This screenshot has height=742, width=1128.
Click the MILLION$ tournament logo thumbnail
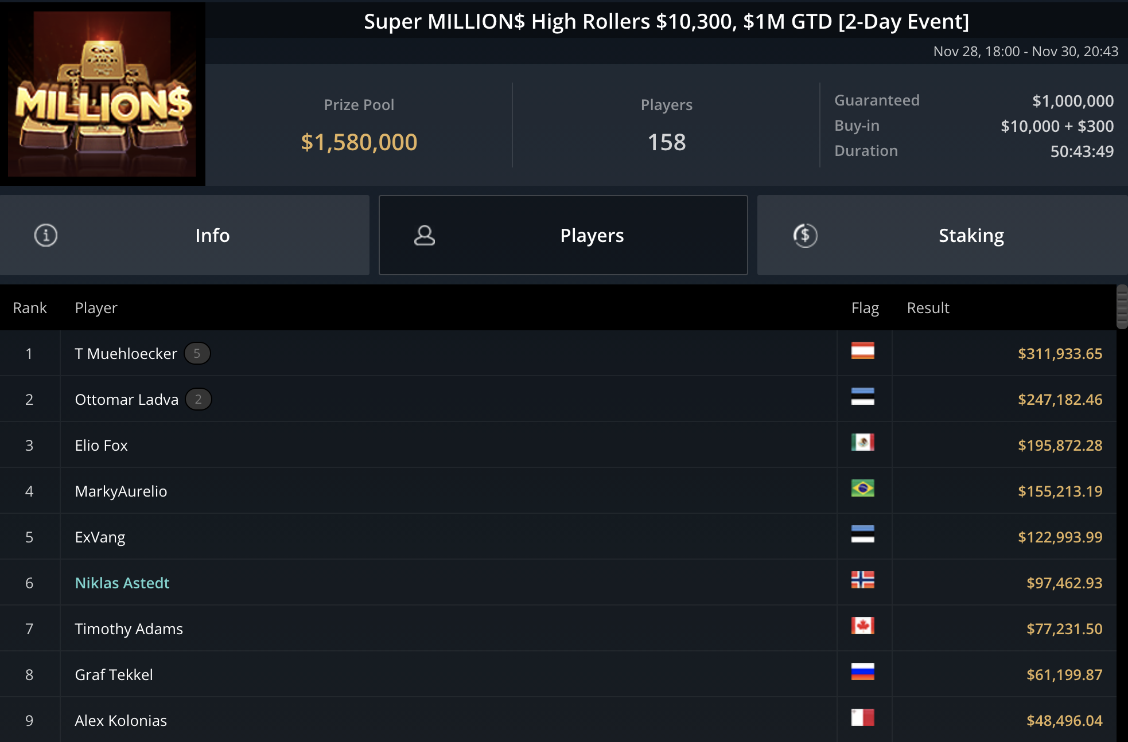103,93
